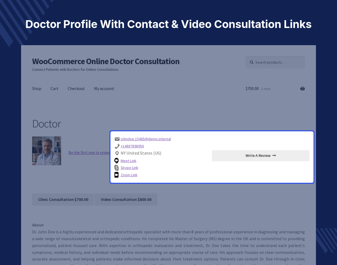
Task: Click the email envelope icon
Action: [117, 139]
